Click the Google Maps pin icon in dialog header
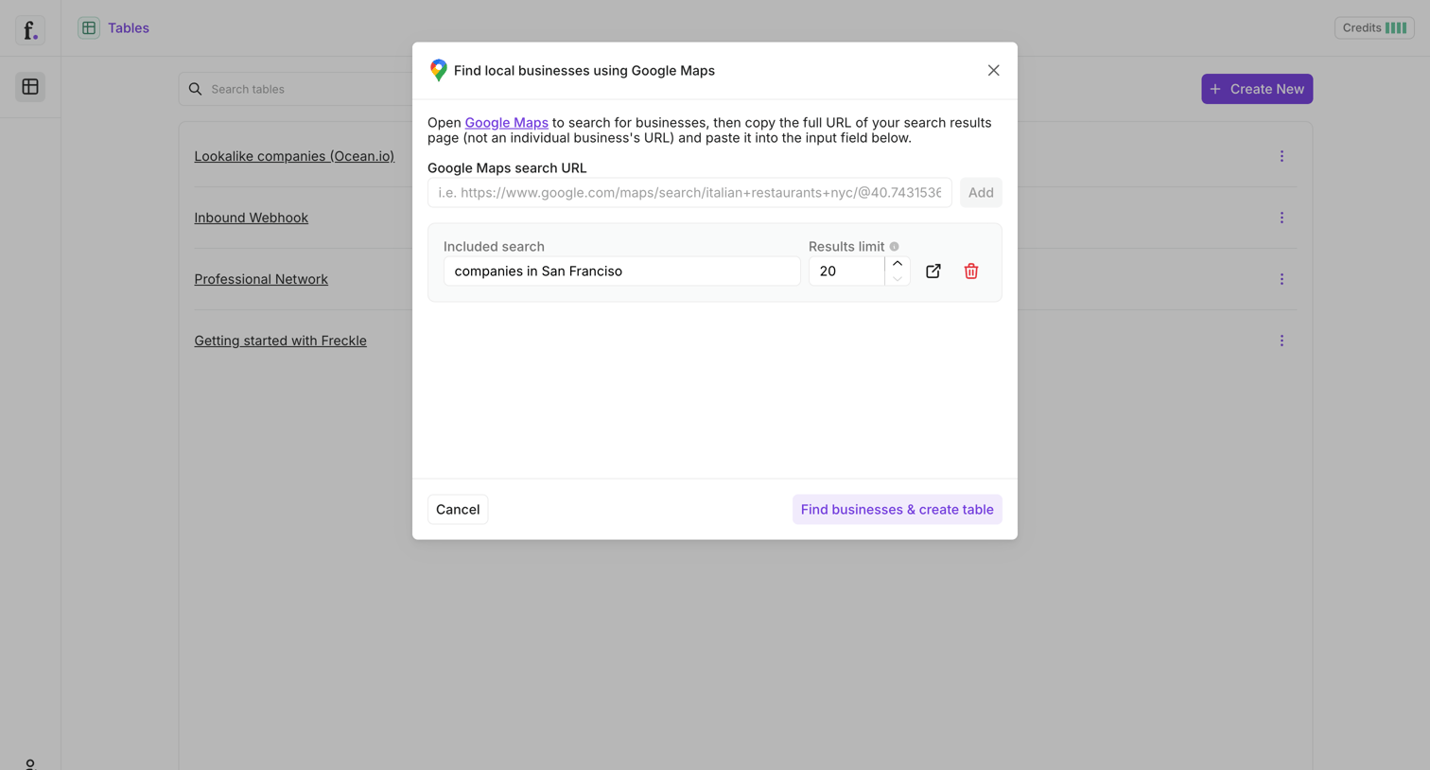This screenshot has width=1430, height=770. [x=438, y=70]
